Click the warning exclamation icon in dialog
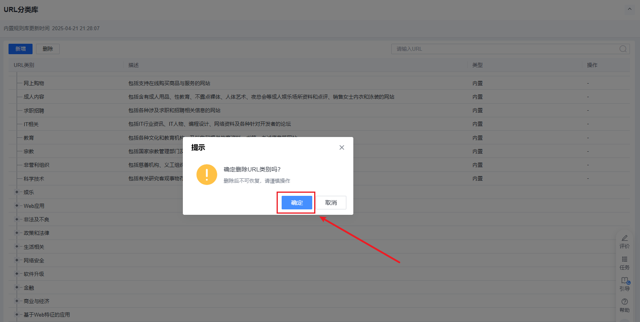Viewport: 640px width, 322px height. pyautogui.click(x=207, y=175)
